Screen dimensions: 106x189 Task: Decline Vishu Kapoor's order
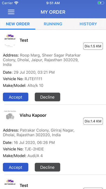(47, 167)
